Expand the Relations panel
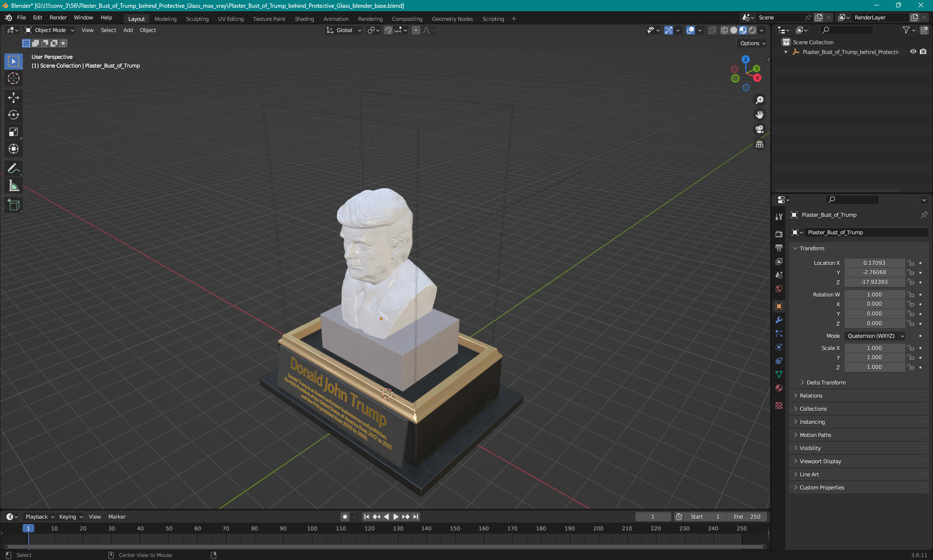 811,396
